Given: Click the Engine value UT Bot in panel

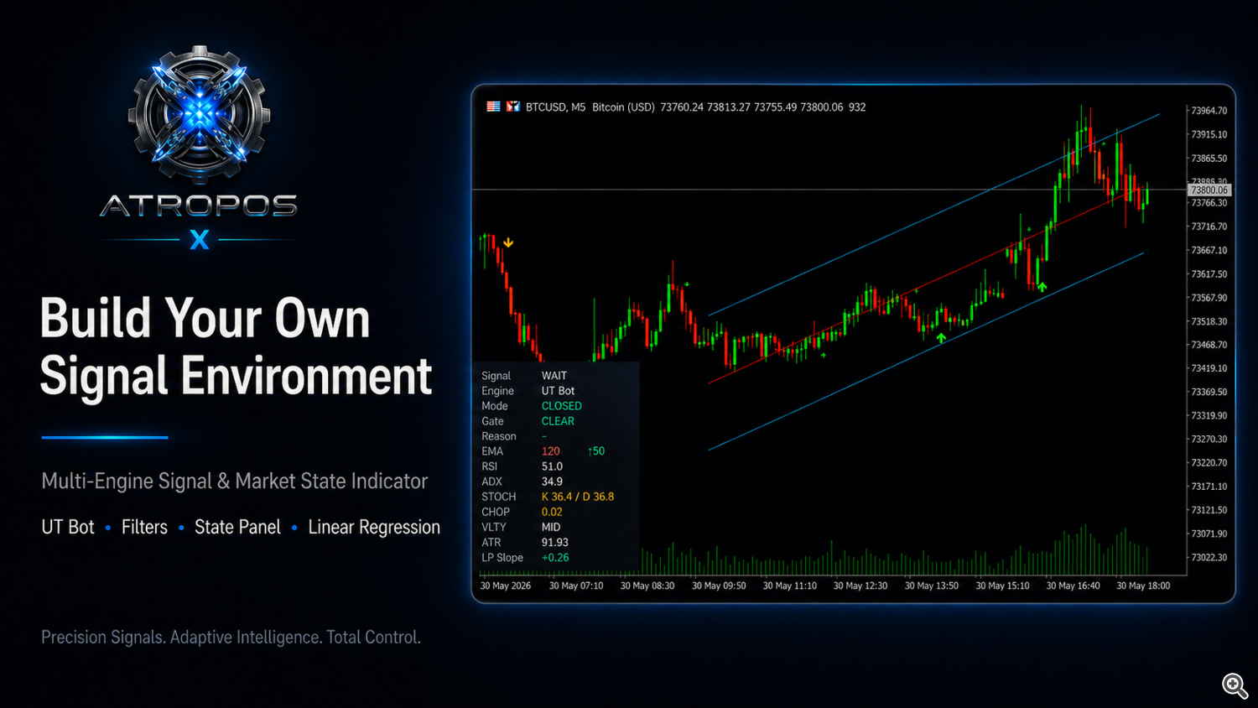Looking at the screenshot, I should click(x=558, y=391).
